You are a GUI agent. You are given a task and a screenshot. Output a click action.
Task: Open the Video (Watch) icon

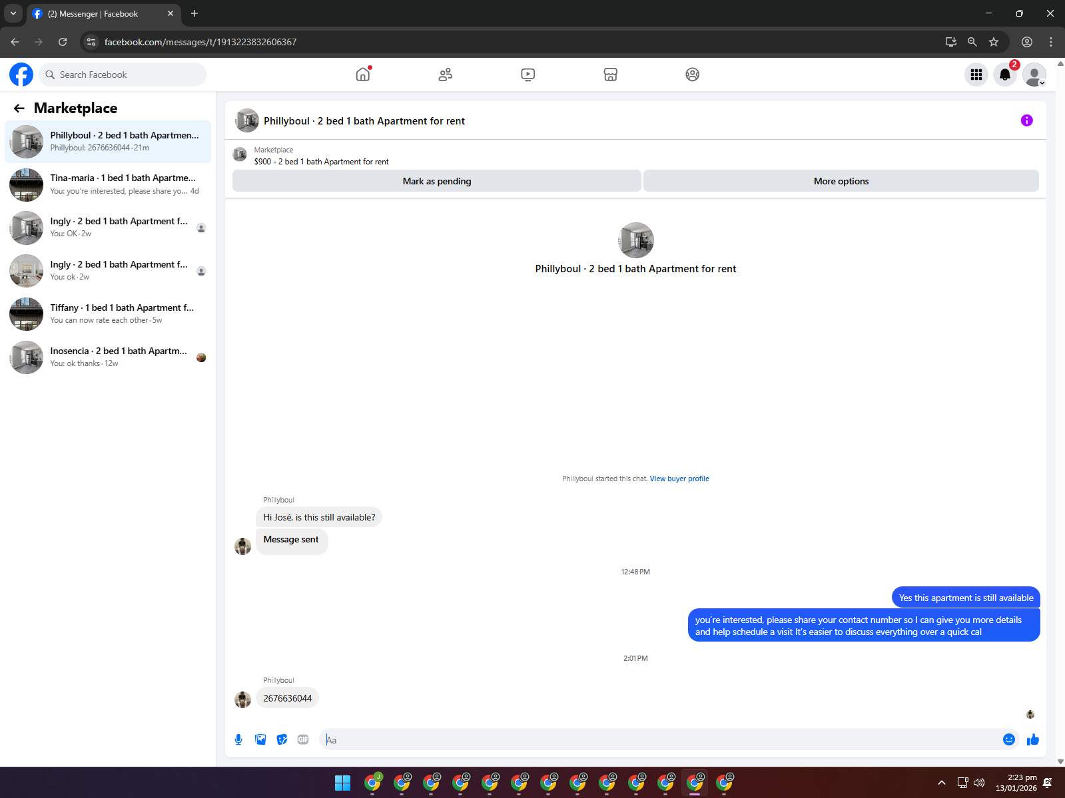528,75
